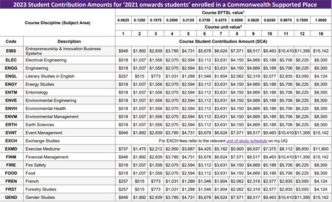Click the EXCH code cell
This screenshot has height=202, width=332.
click(x=11, y=141)
